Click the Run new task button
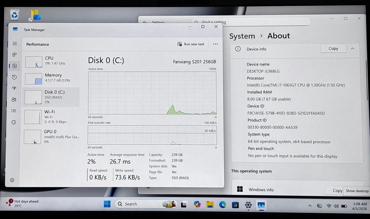 pos(191,44)
